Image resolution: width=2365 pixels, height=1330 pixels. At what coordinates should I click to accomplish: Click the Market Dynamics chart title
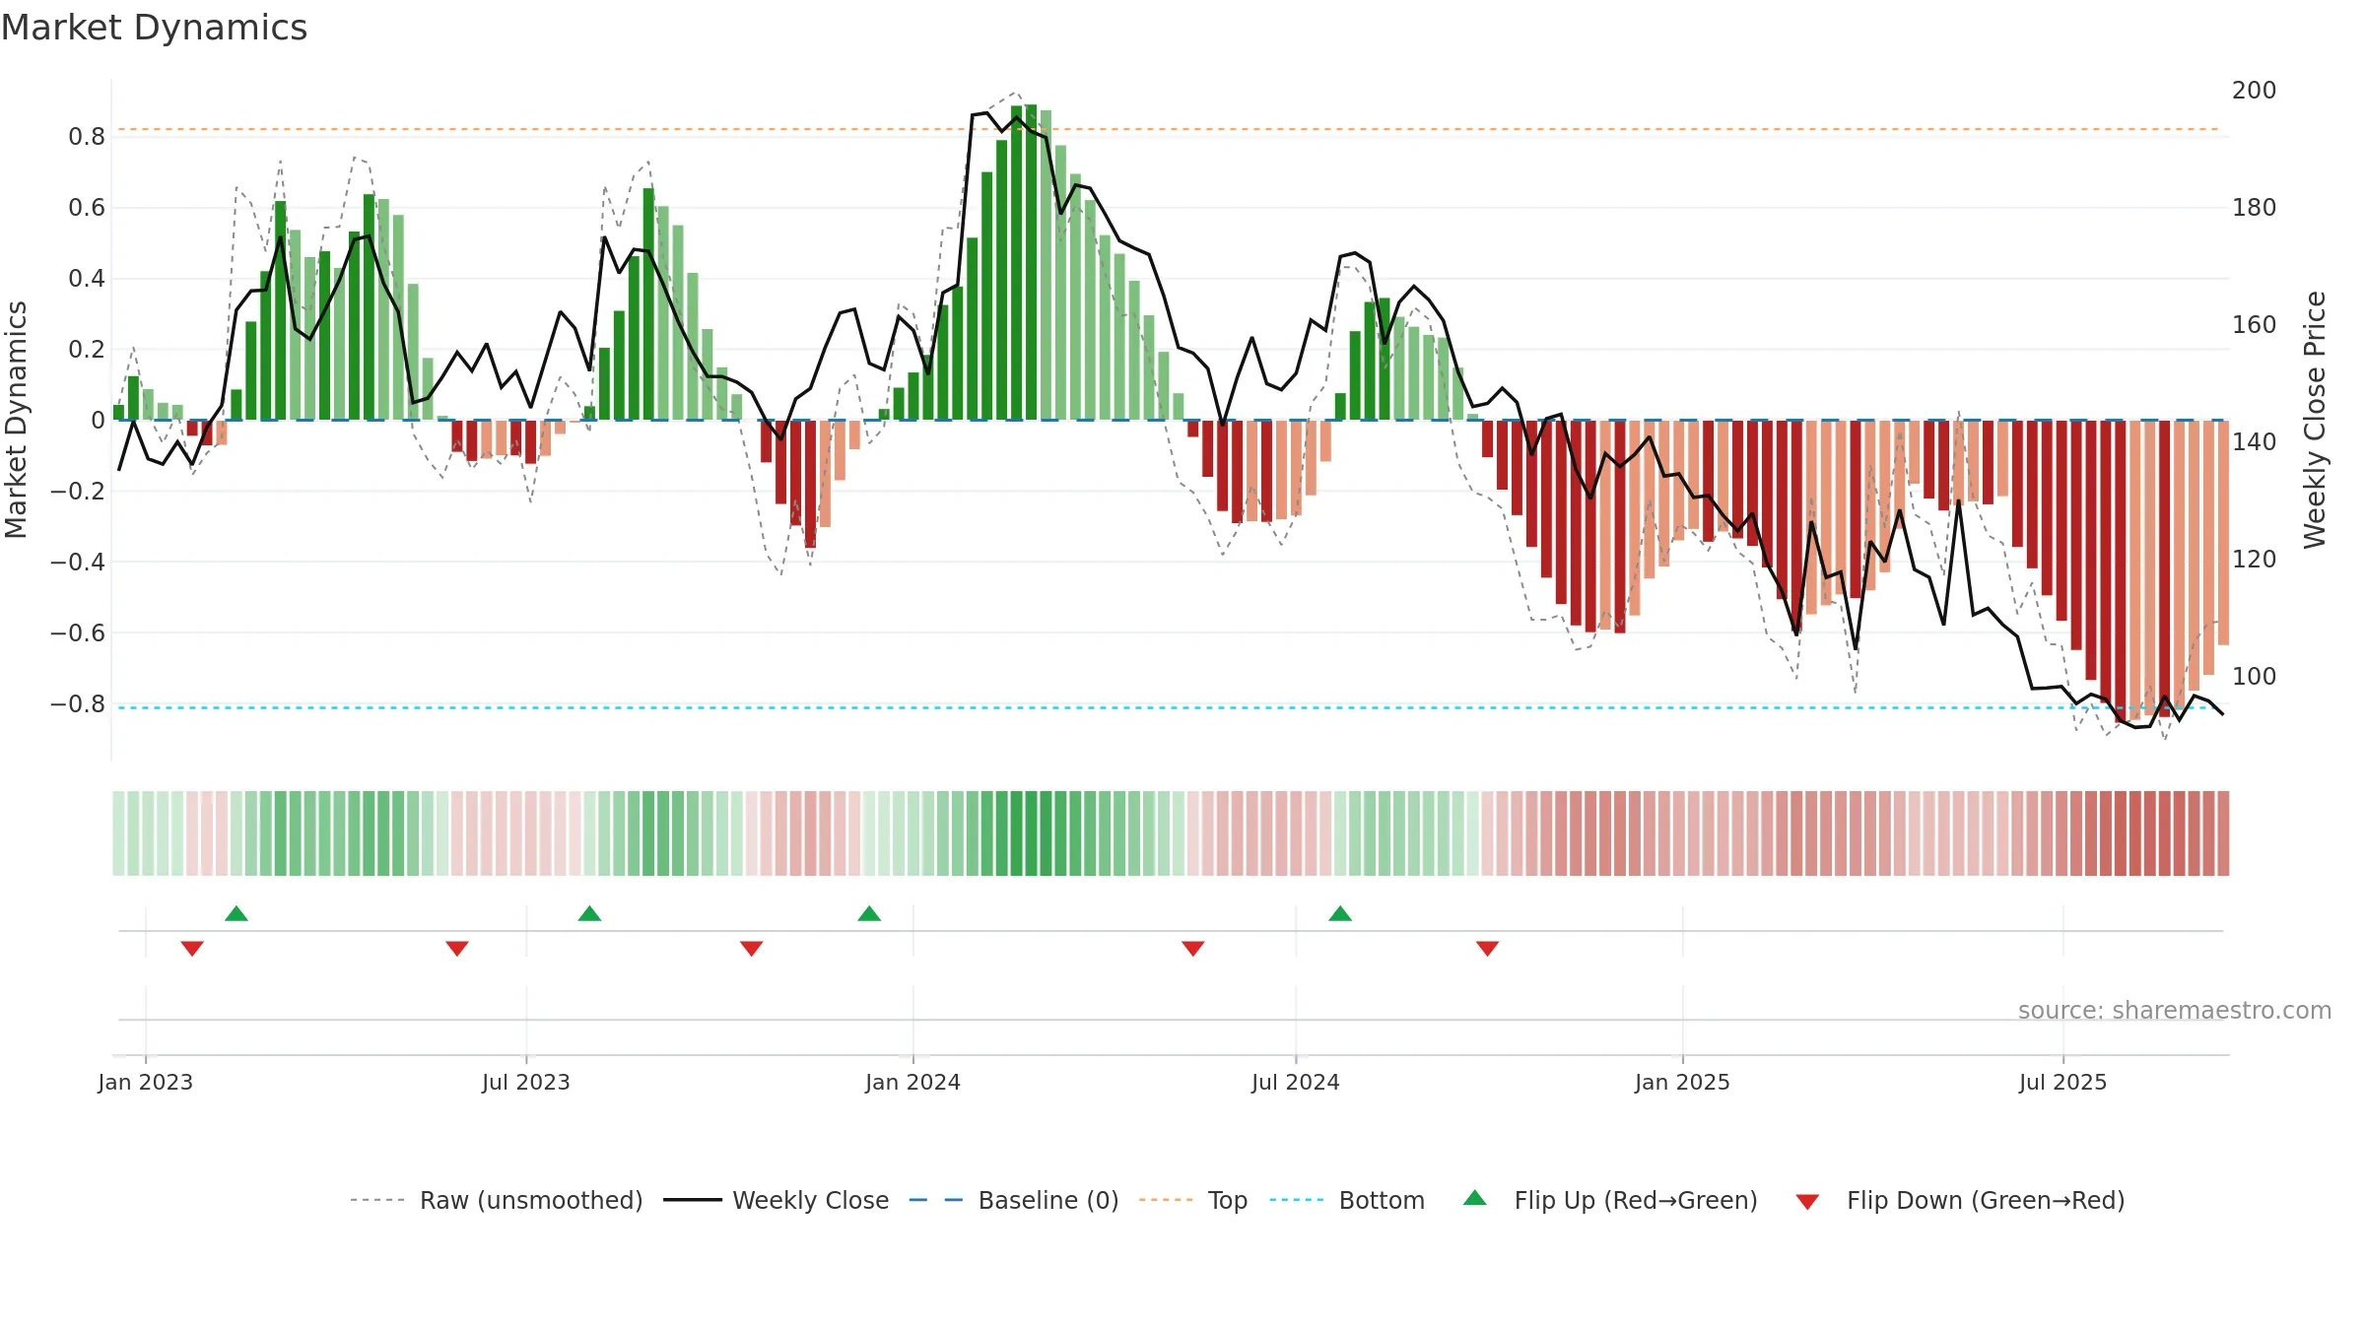(154, 28)
